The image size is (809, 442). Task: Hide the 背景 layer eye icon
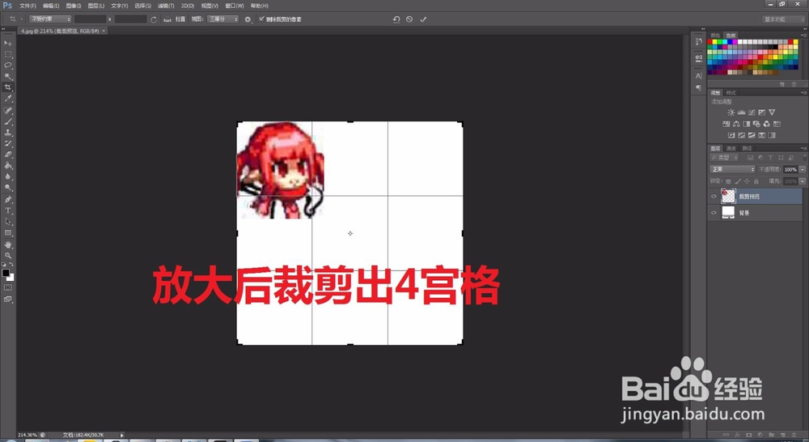coord(714,213)
